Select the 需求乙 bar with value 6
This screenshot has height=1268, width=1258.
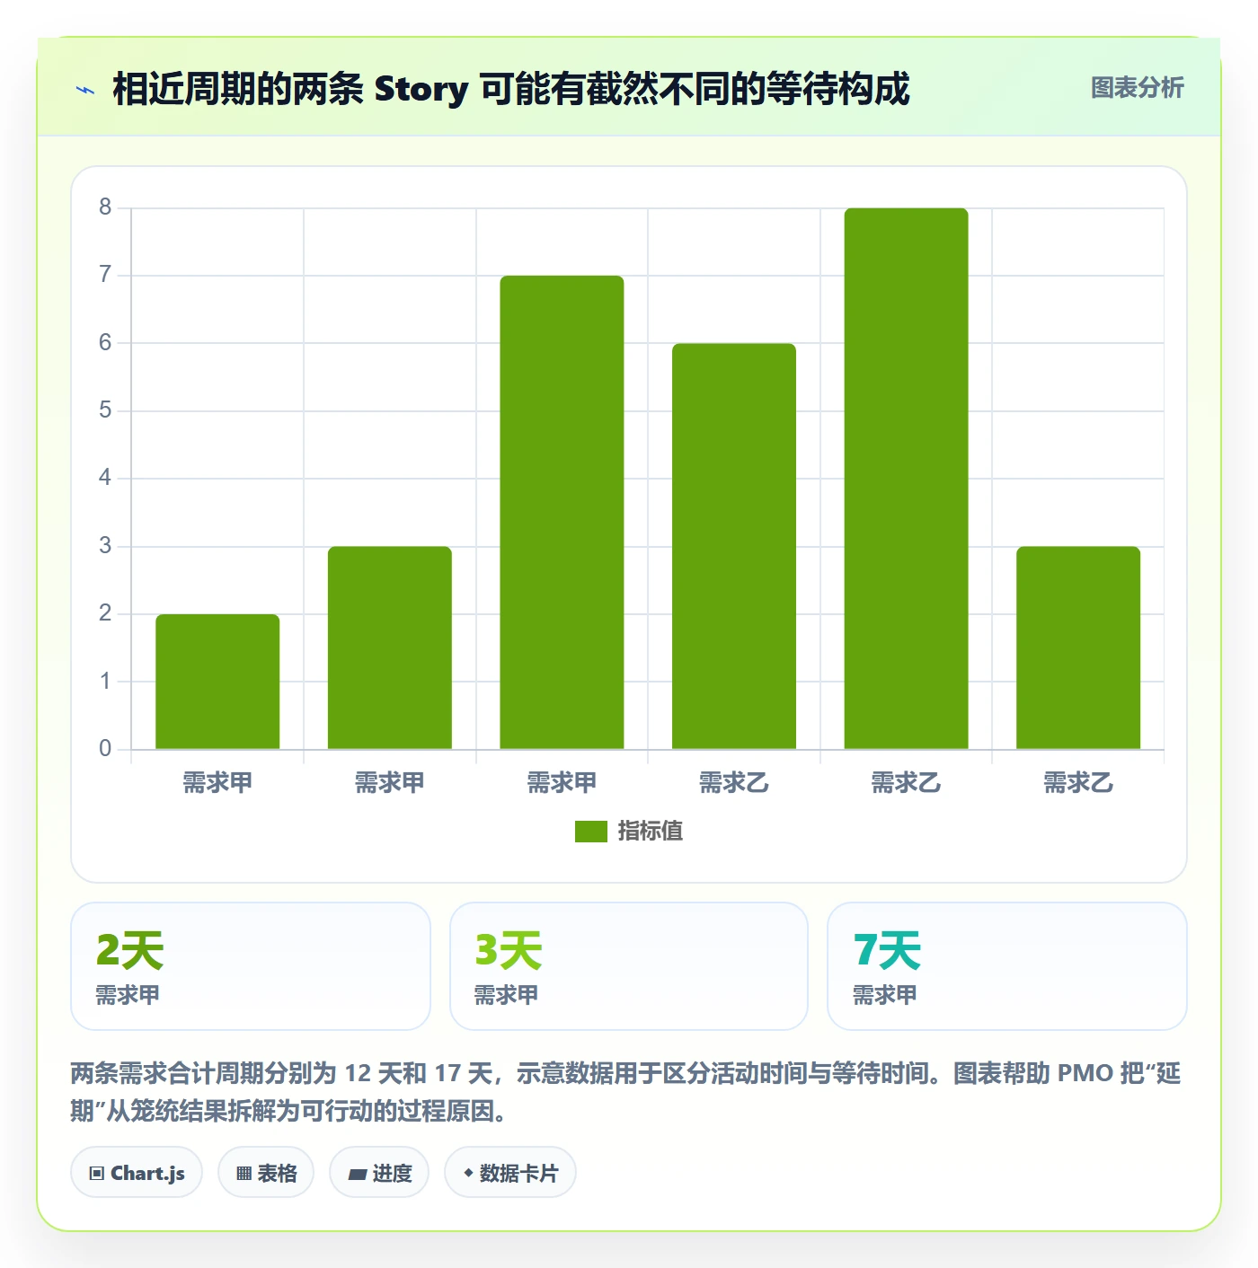click(x=734, y=546)
